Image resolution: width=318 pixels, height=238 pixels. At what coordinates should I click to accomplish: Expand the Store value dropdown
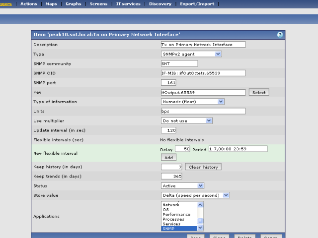pyautogui.click(x=195, y=195)
